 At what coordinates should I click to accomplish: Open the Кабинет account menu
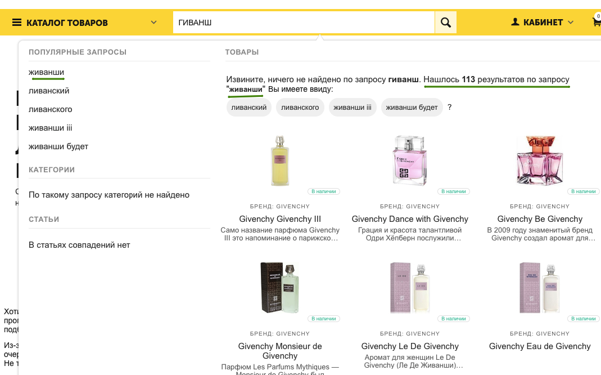pyautogui.click(x=543, y=23)
